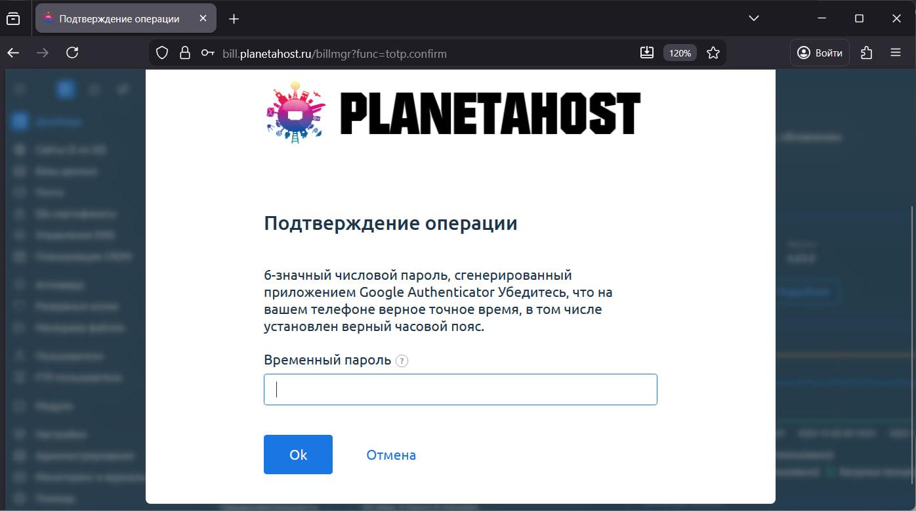Click the question mark beside Временный пароль

click(x=402, y=361)
